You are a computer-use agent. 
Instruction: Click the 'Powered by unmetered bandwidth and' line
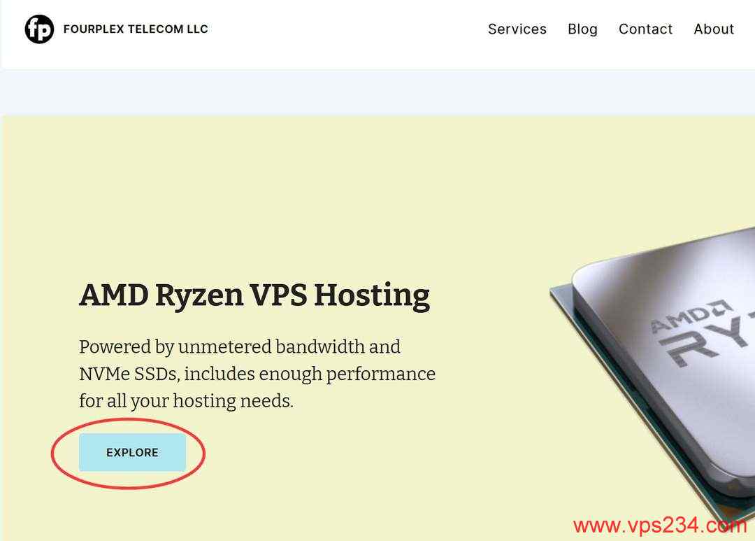pos(240,346)
